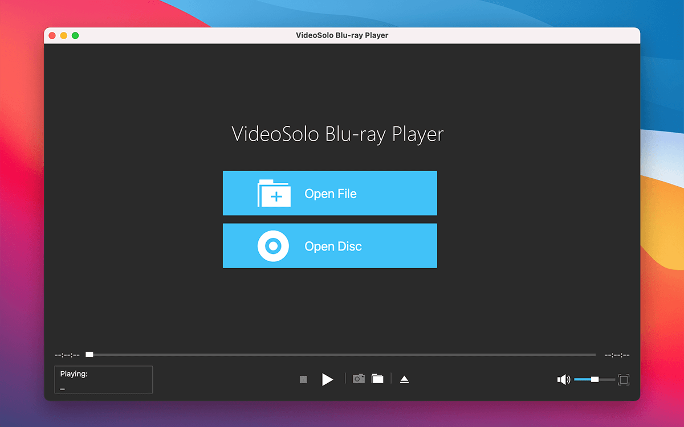
Task: Take a snapshot with the camera icon
Action: click(x=359, y=379)
